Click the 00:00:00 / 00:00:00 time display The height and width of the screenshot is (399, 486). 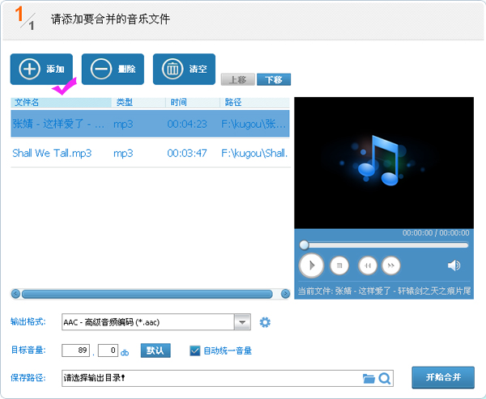point(436,232)
